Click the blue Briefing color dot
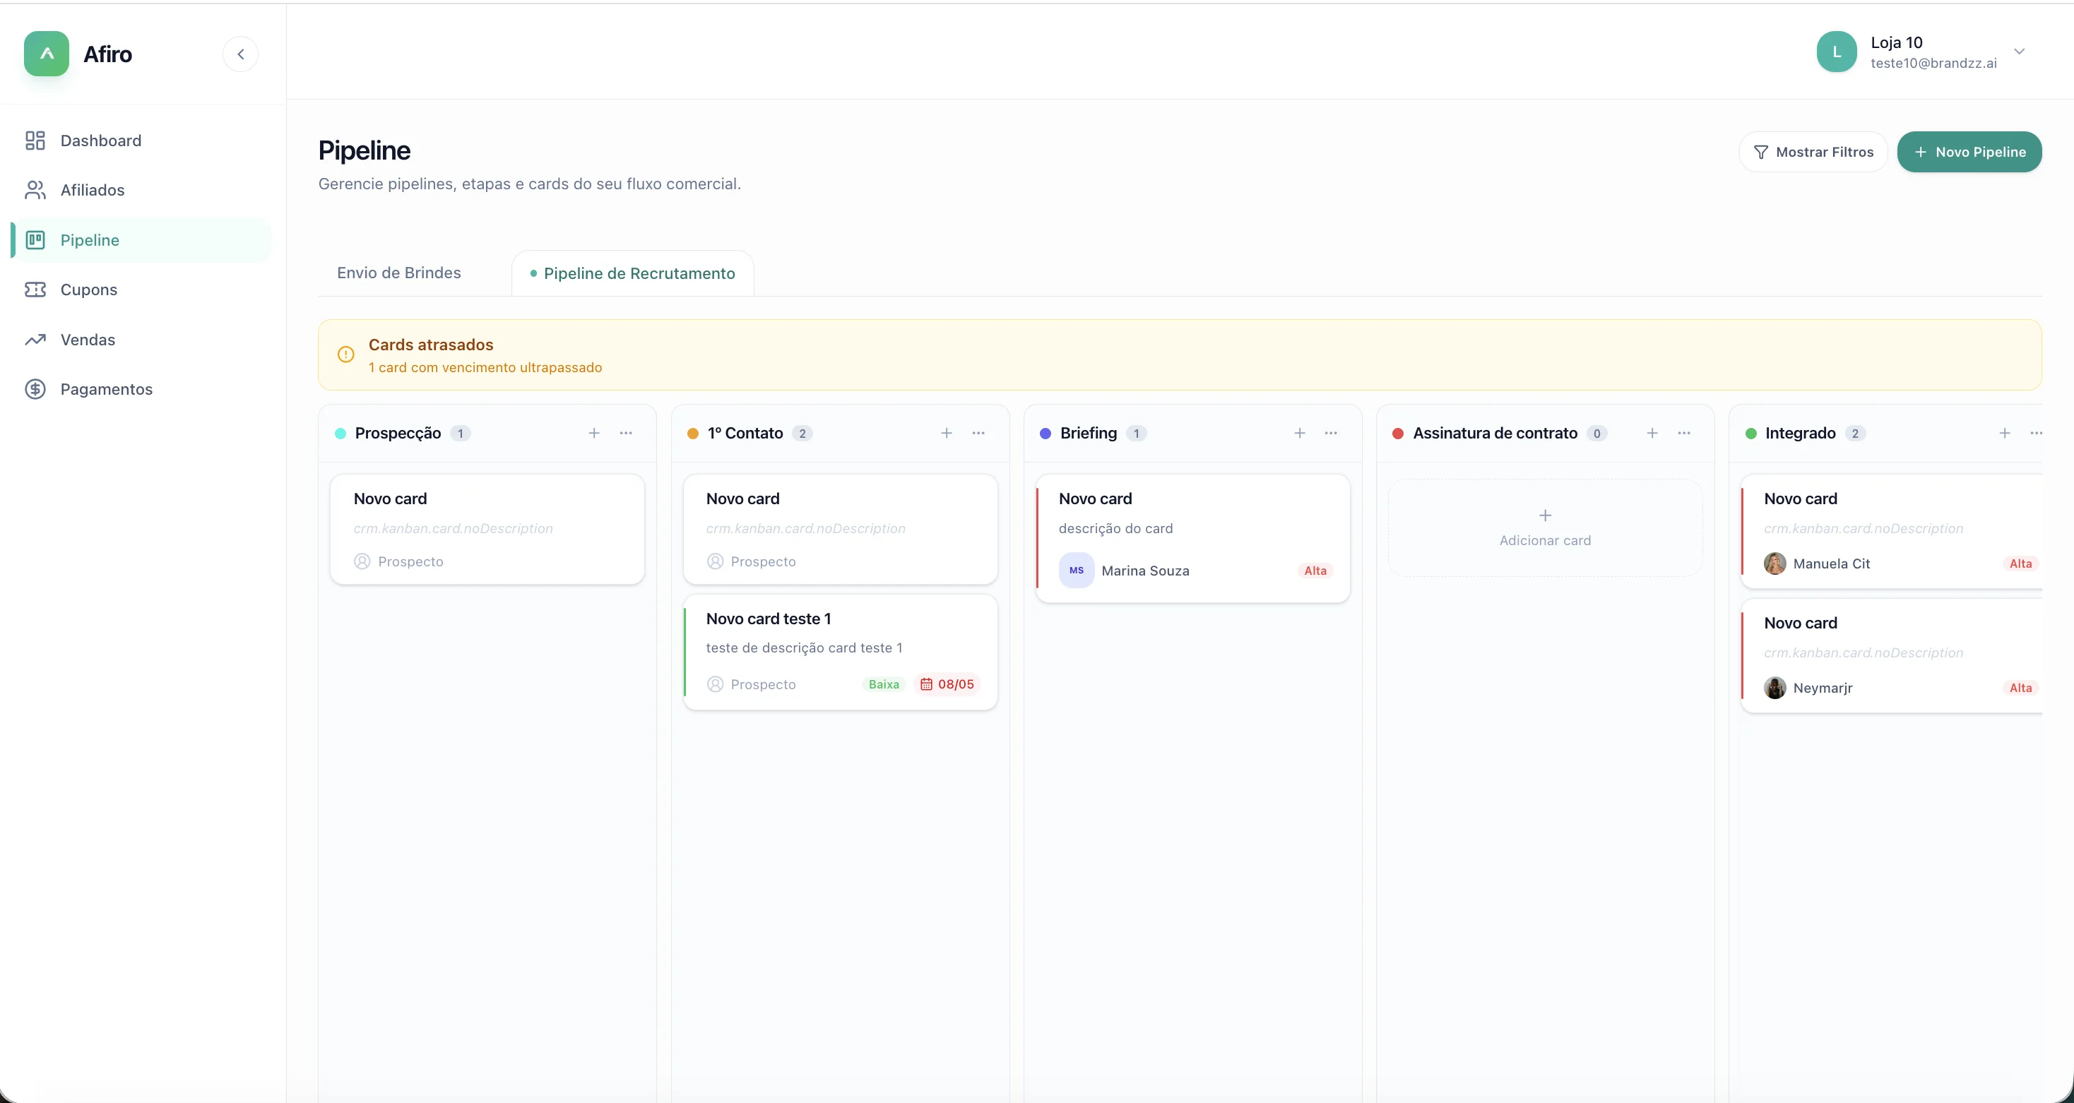This screenshot has height=1103, width=2074. 1046,433
